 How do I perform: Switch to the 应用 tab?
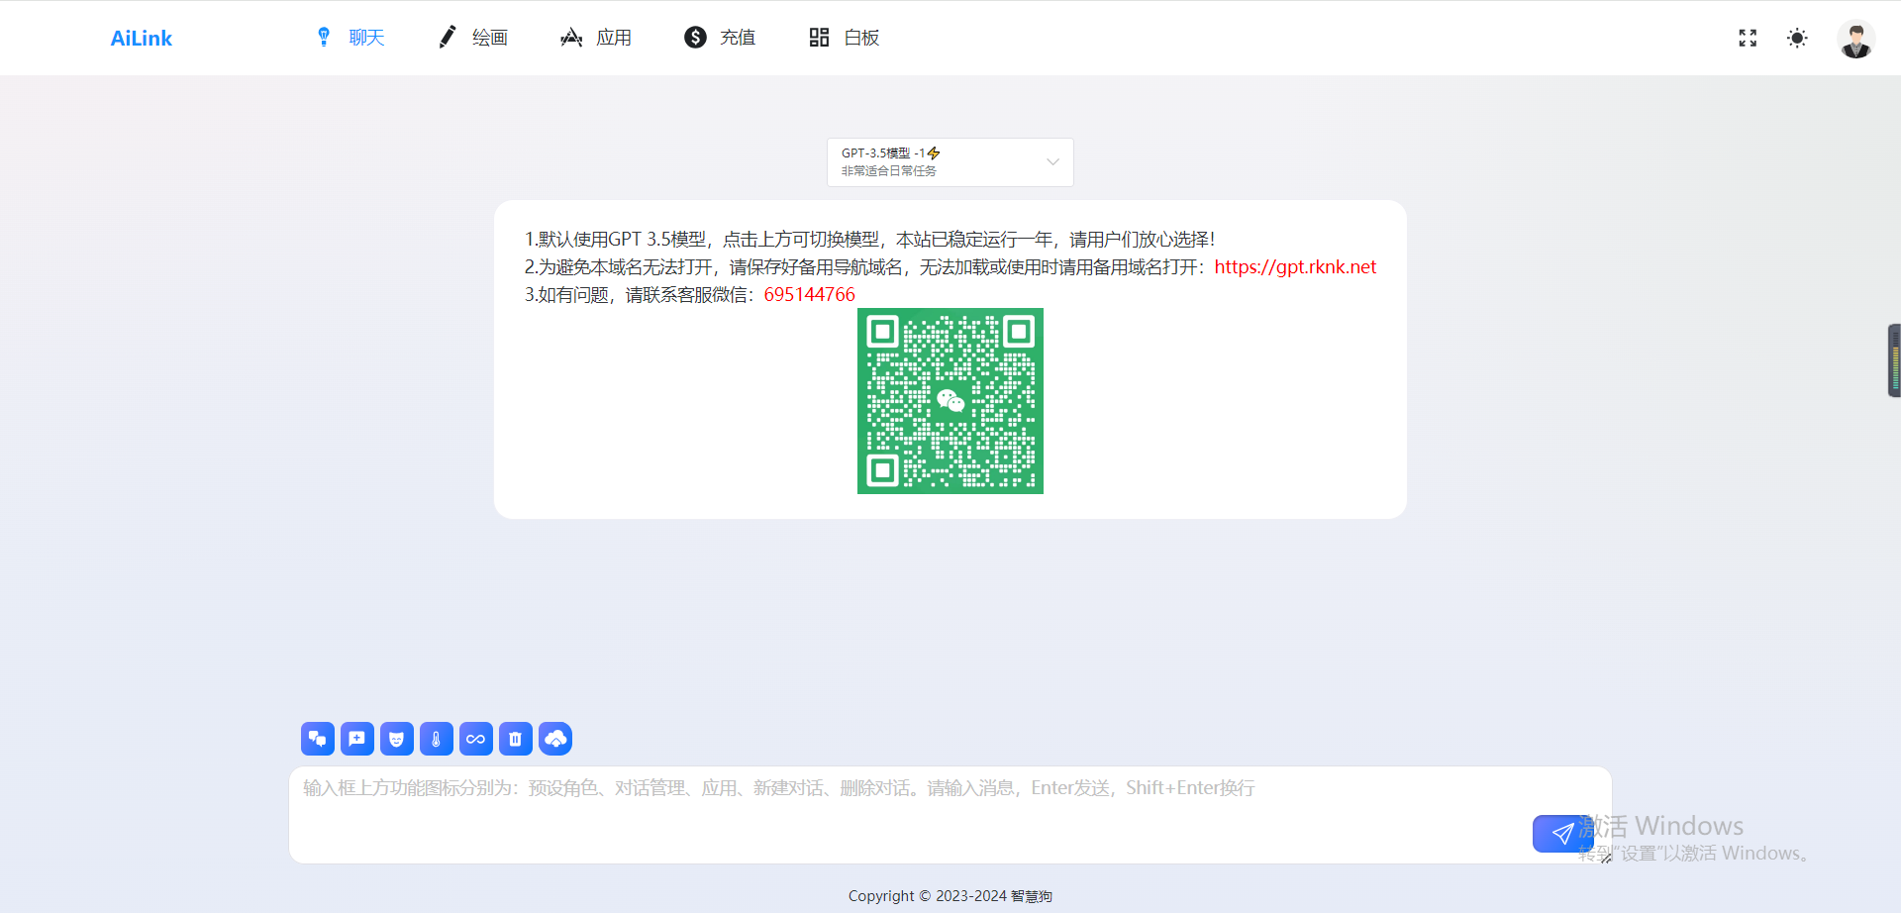[597, 38]
